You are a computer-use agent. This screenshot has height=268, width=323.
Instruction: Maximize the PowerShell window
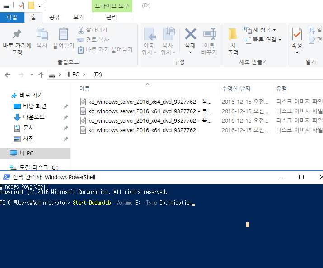pyautogui.click(x=301, y=177)
